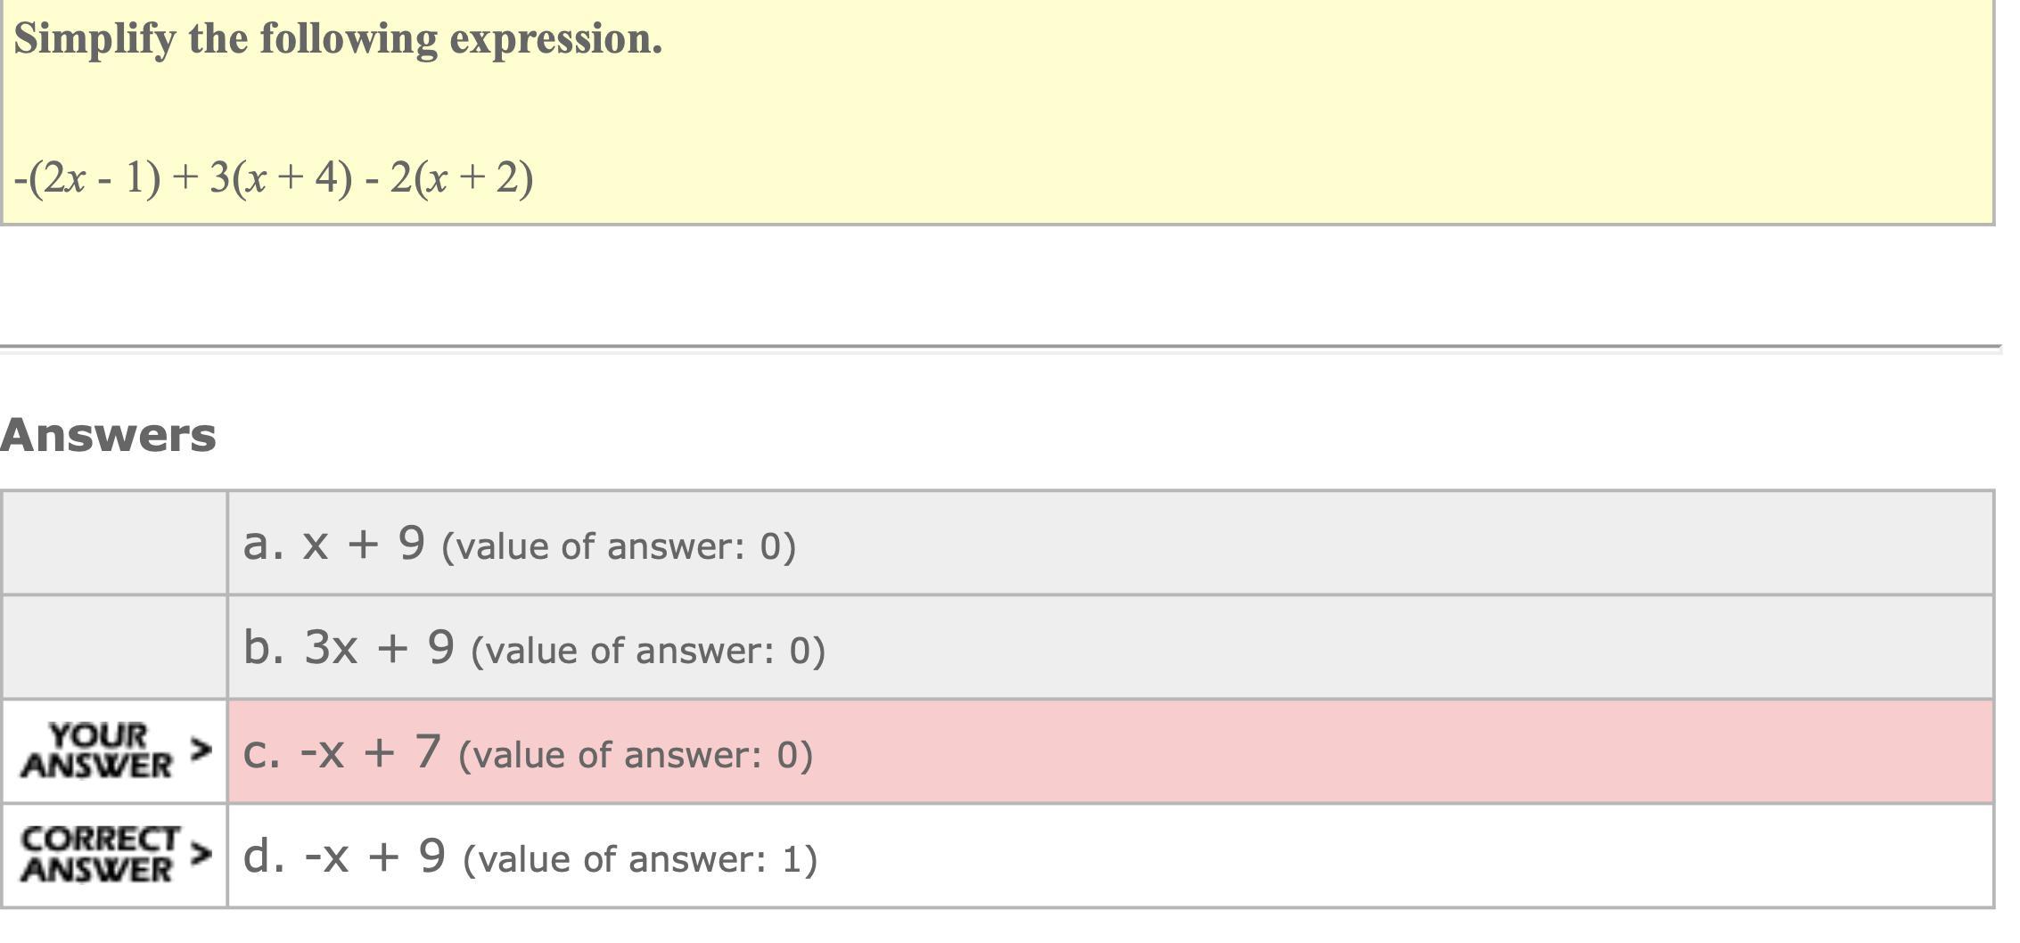Screen dimensions: 2020x943
Task: Click the arrow beside CORRECT ANSWER
Action: pos(201,854)
